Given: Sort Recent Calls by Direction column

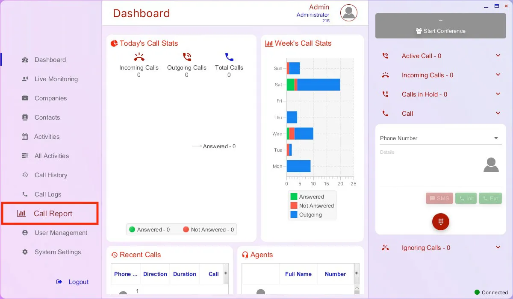Looking at the screenshot, I should (x=155, y=274).
